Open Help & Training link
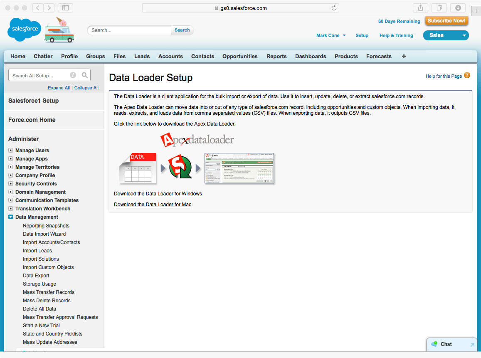This screenshot has width=481, height=358. (x=396, y=36)
